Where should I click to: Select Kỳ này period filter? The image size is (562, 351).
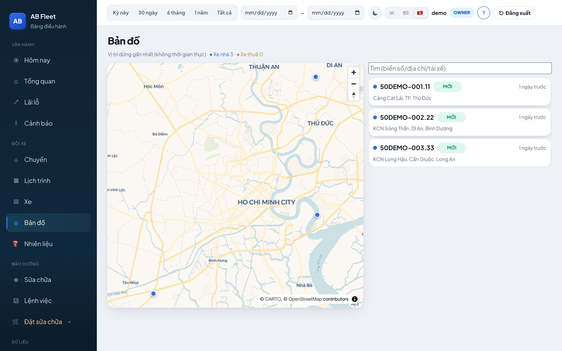click(x=121, y=13)
